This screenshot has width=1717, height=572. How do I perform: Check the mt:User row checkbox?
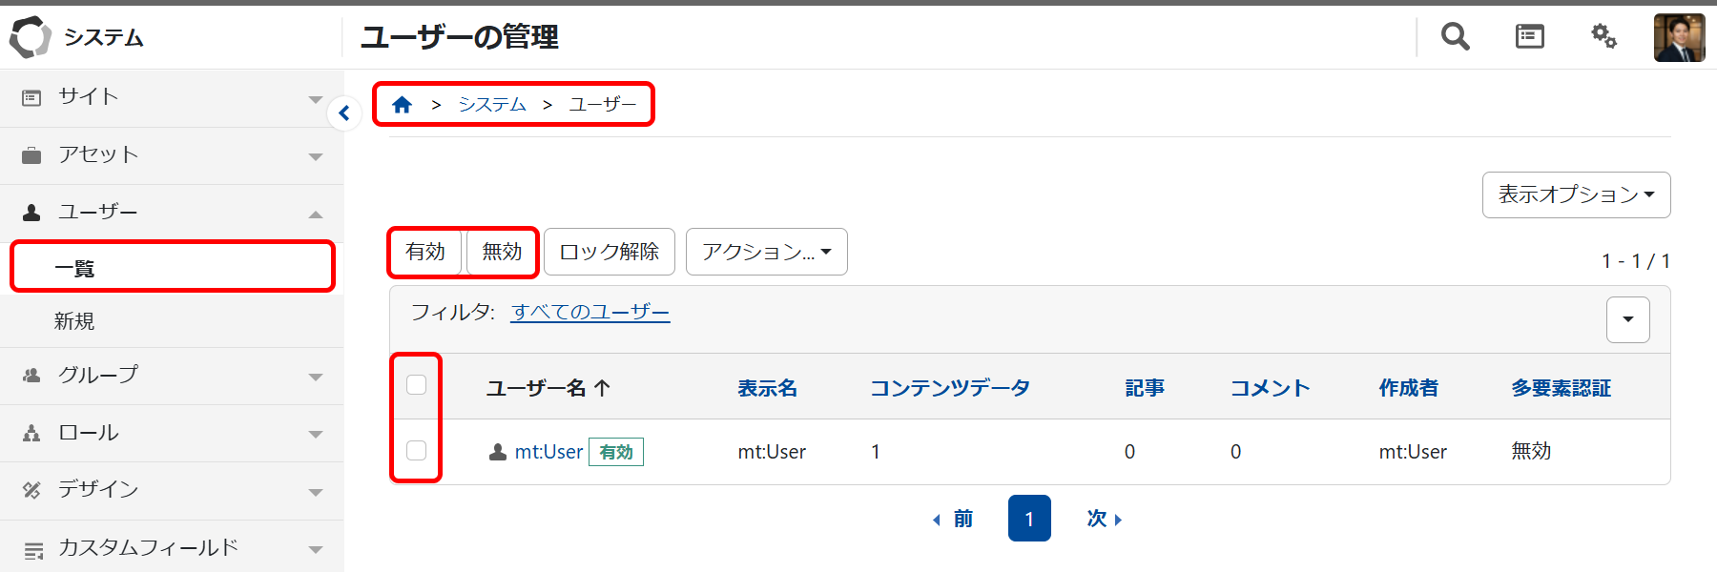(416, 450)
